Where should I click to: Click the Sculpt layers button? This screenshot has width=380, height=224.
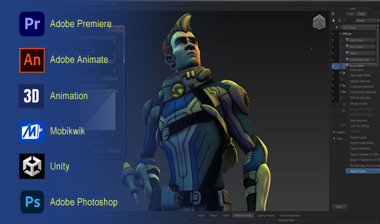[350, 14]
